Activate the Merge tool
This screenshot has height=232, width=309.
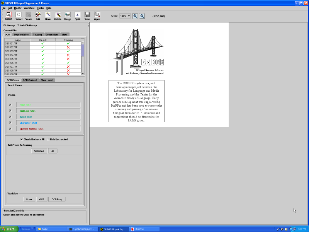[x=68, y=15]
